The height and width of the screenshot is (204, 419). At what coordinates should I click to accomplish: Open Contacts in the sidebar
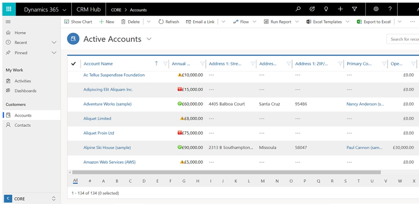click(x=22, y=125)
